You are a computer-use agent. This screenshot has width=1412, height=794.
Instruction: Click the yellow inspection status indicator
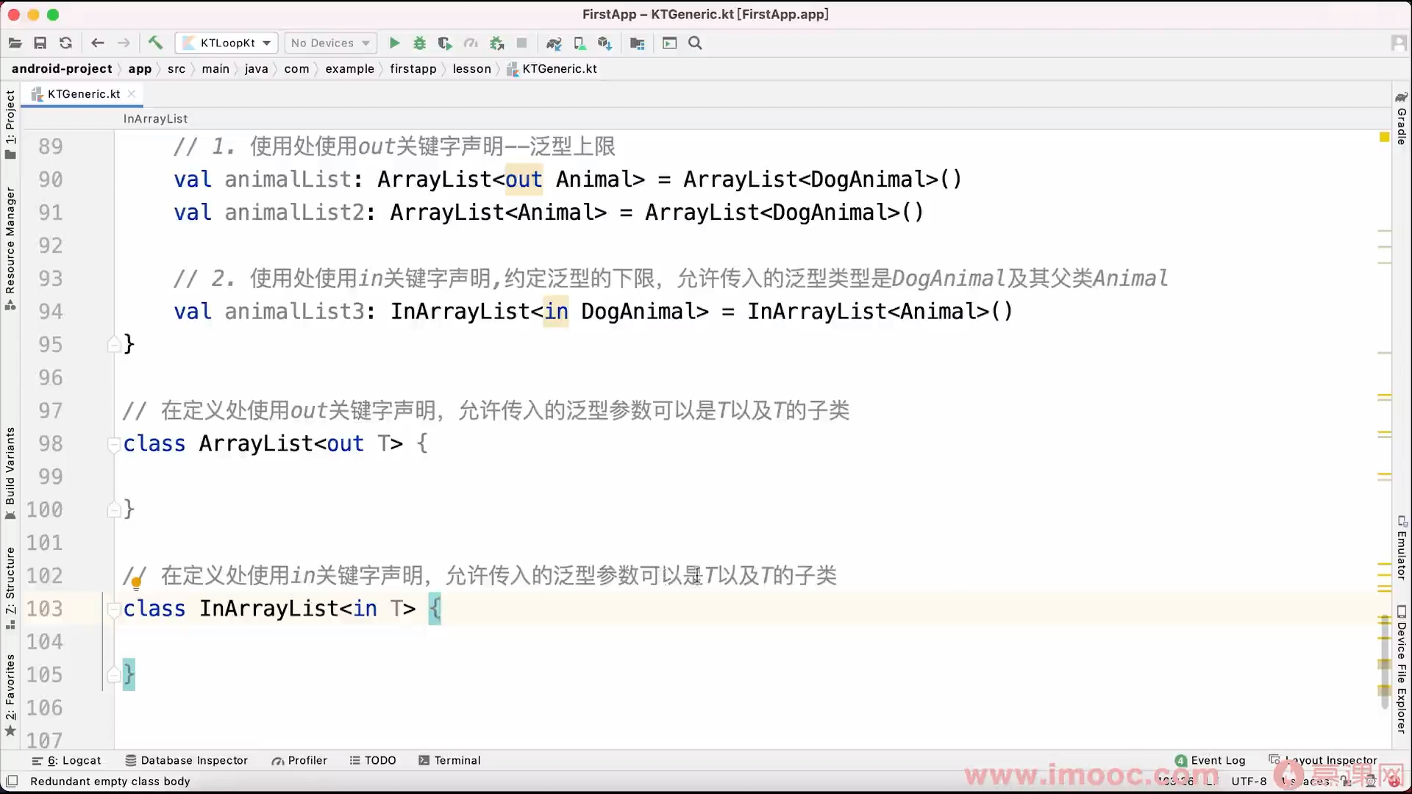tap(1384, 137)
